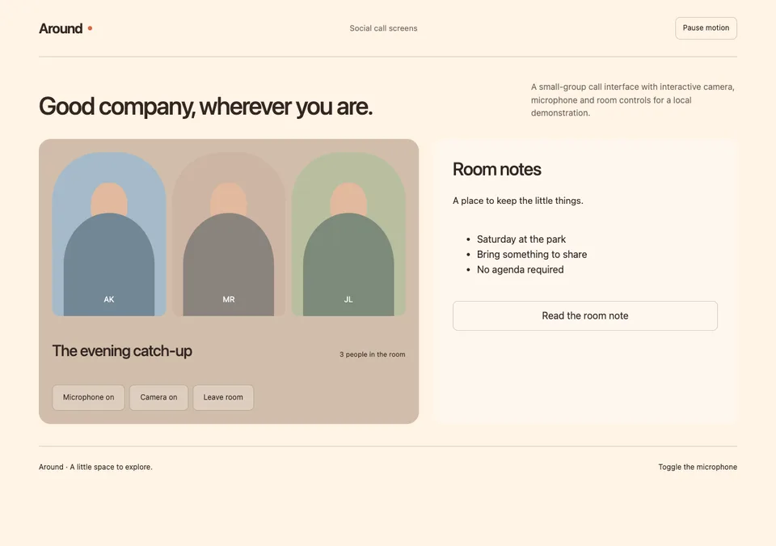Viewport: 776px width, 546px height.
Task: Select the JL participant tile
Action: (x=348, y=234)
